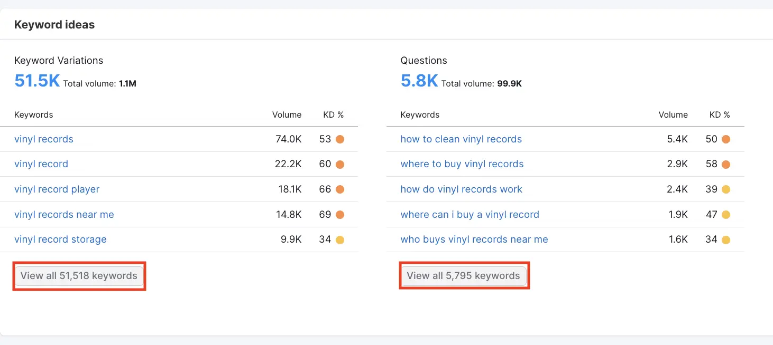Click 'View all 51,518 keywords' button

[x=79, y=276]
